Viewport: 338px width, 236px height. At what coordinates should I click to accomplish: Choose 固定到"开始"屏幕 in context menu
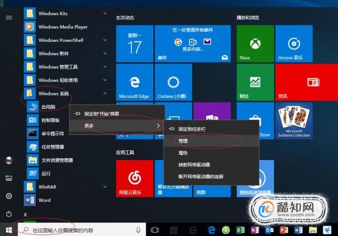click(117, 114)
